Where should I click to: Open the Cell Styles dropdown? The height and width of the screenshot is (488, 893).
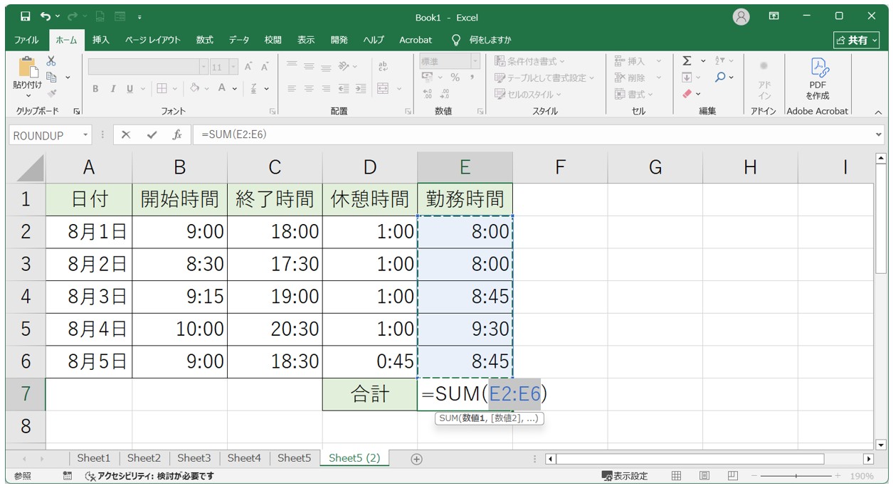coord(527,94)
